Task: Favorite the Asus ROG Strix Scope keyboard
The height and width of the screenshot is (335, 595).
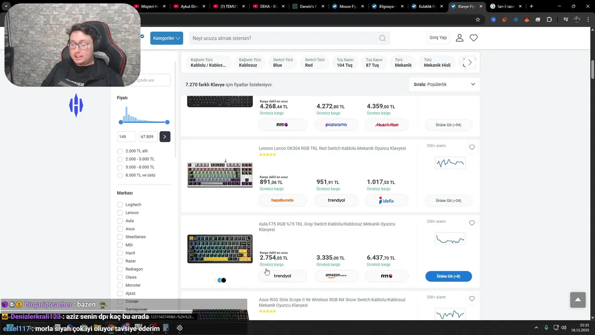Action: [472, 299]
